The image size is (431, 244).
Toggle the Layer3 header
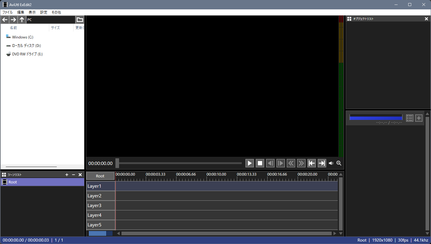101,206
